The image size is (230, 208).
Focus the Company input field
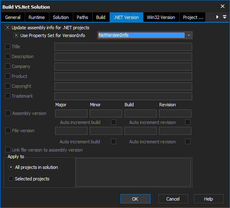pos(123,66)
